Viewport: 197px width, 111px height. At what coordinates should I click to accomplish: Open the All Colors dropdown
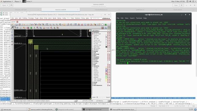(96, 31)
